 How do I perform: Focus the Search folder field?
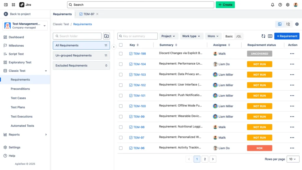(77, 36)
